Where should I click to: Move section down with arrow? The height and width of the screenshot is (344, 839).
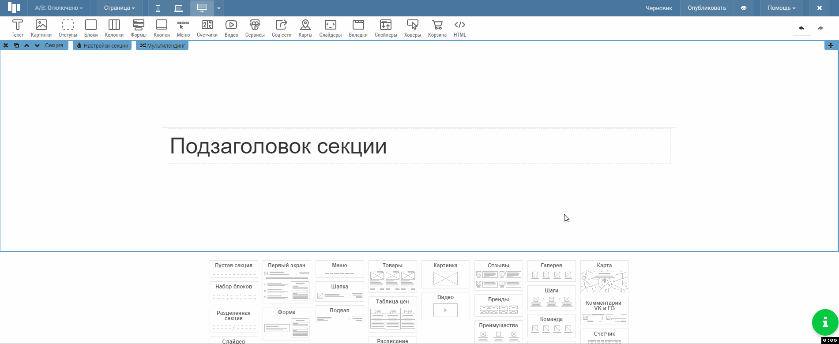coord(37,45)
